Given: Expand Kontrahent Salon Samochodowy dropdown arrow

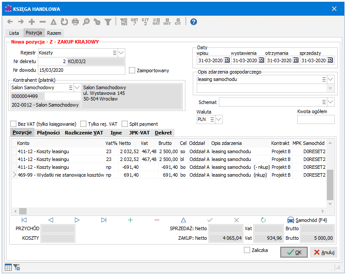Looking at the screenshot, I should [x=77, y=87].
